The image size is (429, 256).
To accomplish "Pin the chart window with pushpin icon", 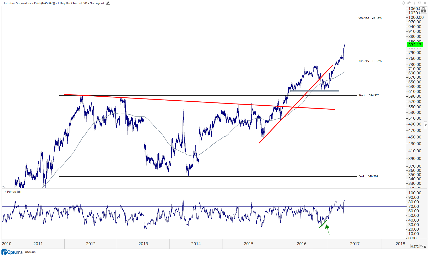I will tap(409, 3).
